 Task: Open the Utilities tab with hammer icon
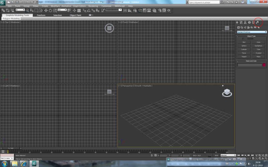pos(257,22)
